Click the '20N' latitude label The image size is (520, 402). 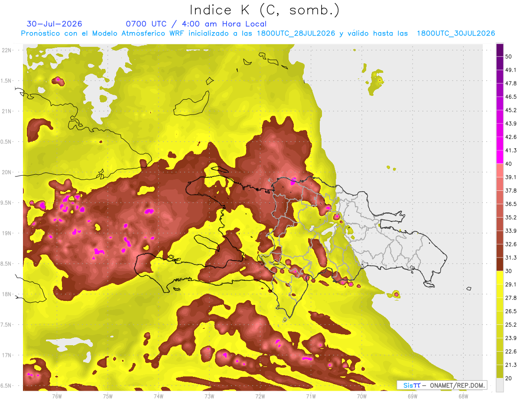(x=7, y=172)
